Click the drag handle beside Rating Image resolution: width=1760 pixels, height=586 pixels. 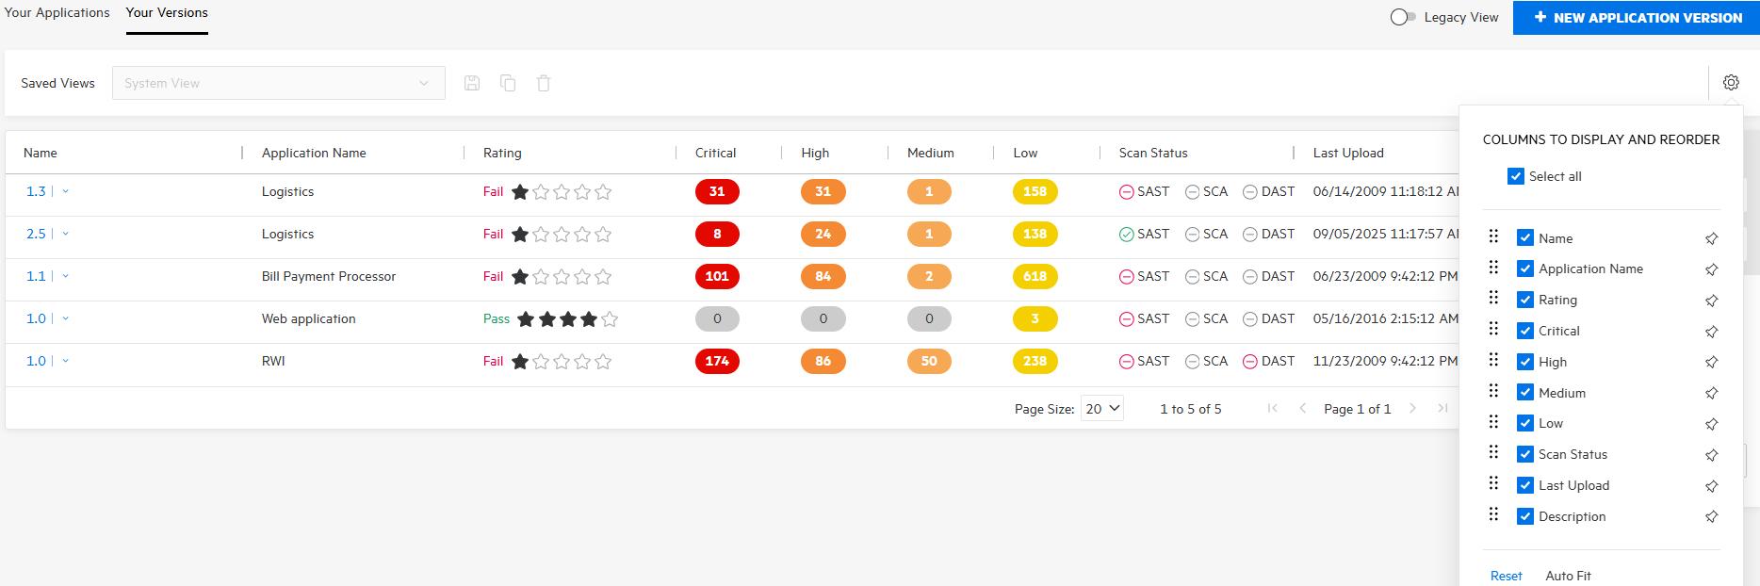pyautogui.click(x=1493, y=299)
